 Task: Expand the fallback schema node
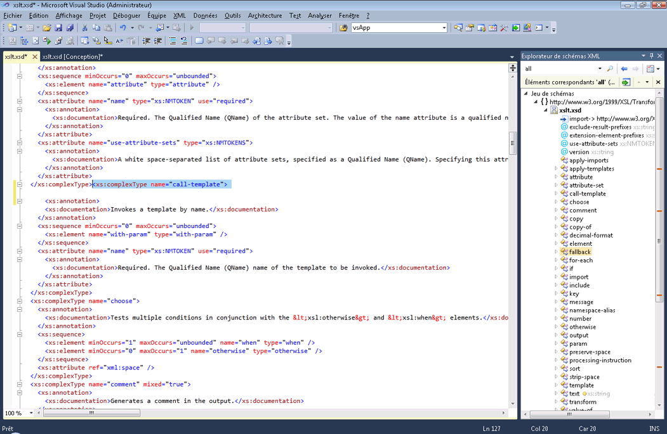pos(556,252)
